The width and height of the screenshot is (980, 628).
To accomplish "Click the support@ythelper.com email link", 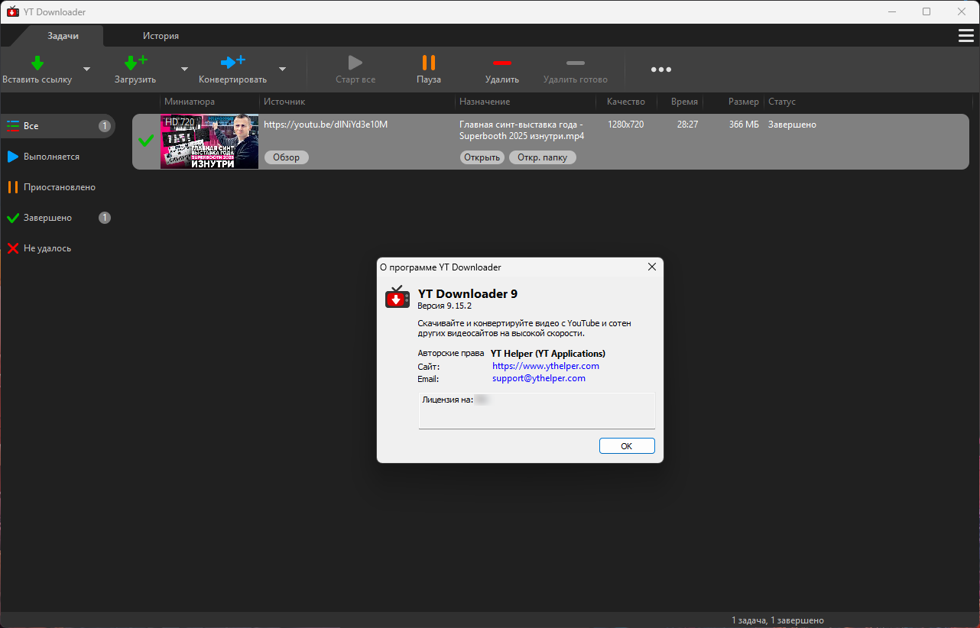I will pos(539,378).
